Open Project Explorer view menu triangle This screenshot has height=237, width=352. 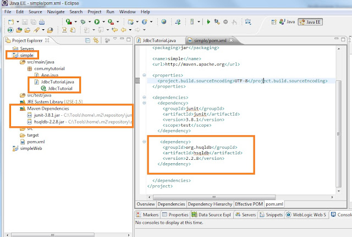[115, 39]
